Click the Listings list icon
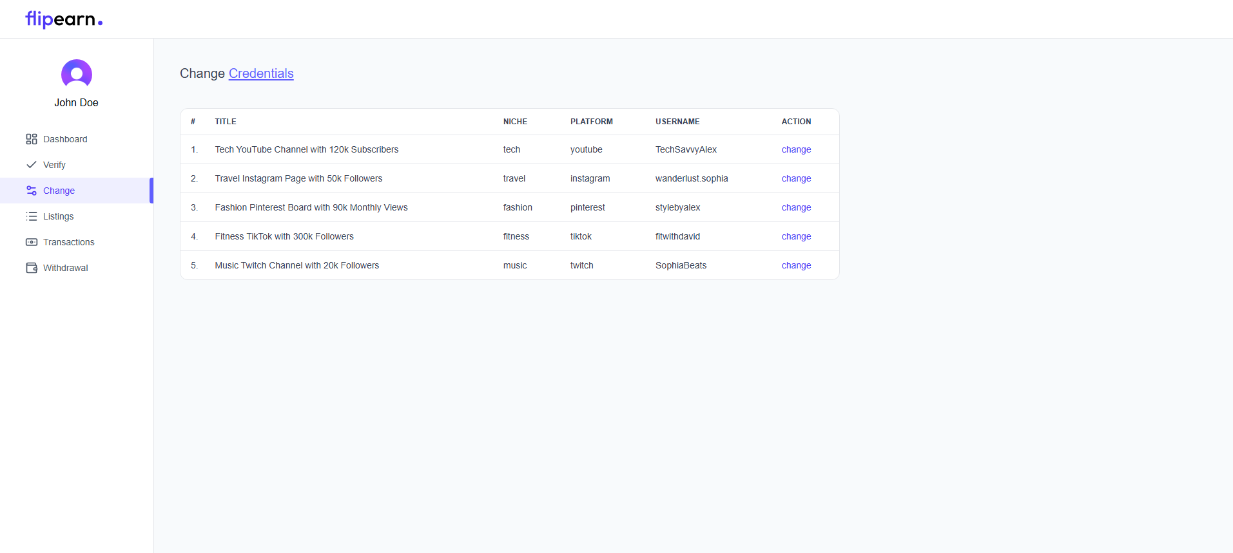The image size is (1233, 553). (x=31, y=216)
